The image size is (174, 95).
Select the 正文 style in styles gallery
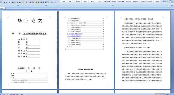coord(100,1)
